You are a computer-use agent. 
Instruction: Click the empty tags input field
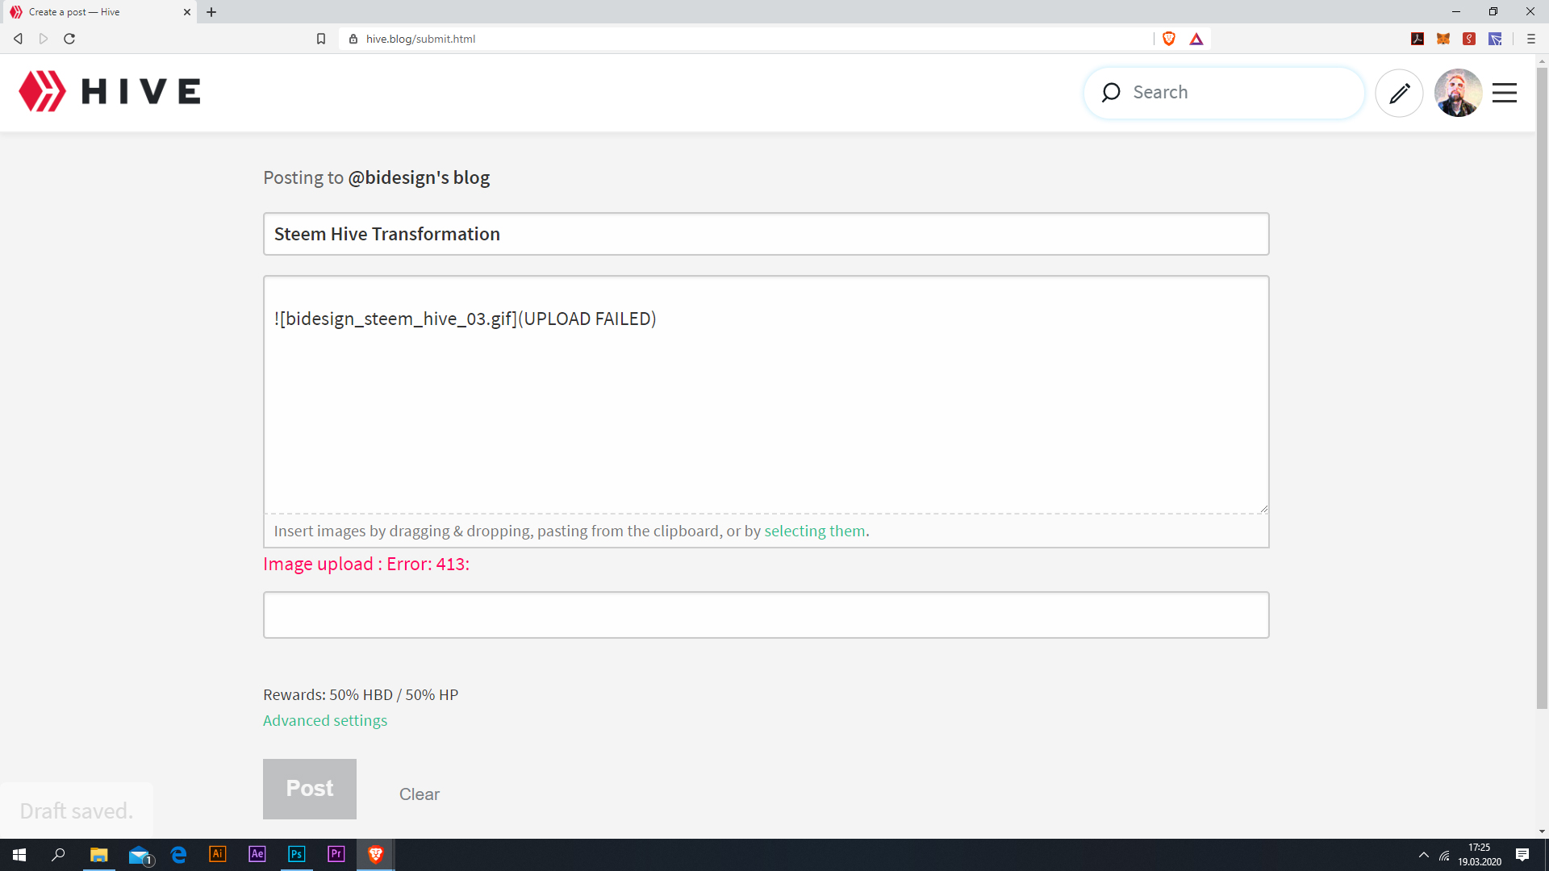(766, 615)
